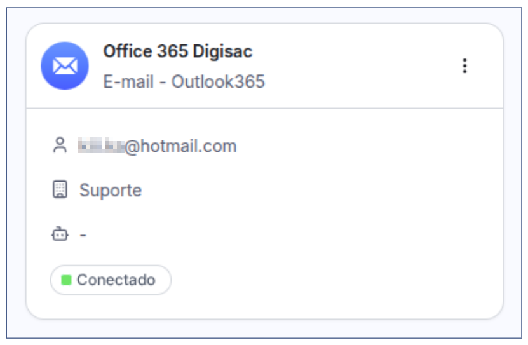Click the user profile icon beside email
528x345 pixels.
[x=60, y=145]
